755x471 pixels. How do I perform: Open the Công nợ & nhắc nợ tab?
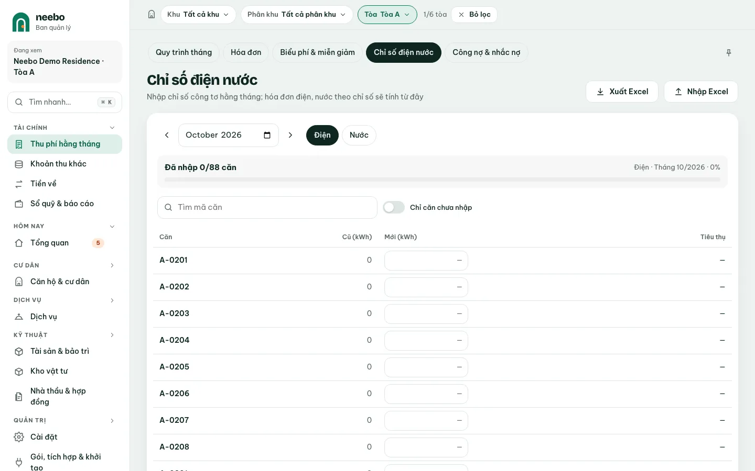tap(487, 52)
